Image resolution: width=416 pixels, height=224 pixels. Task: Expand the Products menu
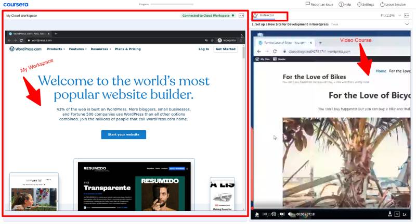coord(56,49)
